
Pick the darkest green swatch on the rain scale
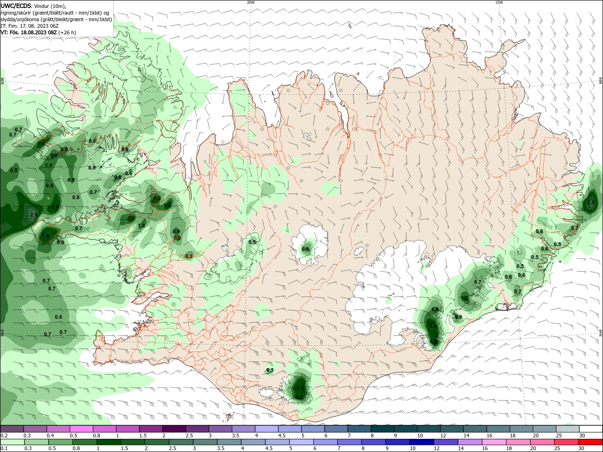pos(109,443)
